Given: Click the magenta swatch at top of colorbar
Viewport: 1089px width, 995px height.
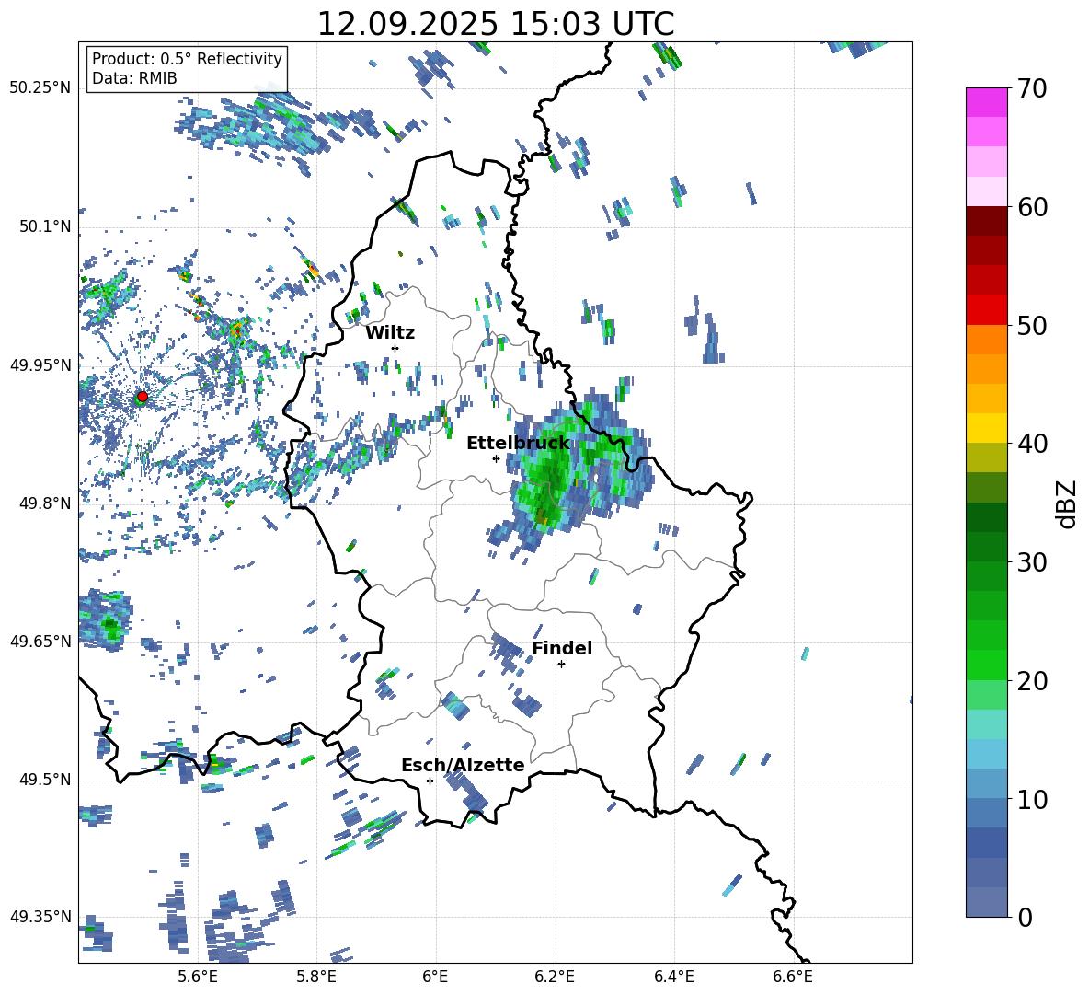Looking at the screenshot, I should [986, 102].
